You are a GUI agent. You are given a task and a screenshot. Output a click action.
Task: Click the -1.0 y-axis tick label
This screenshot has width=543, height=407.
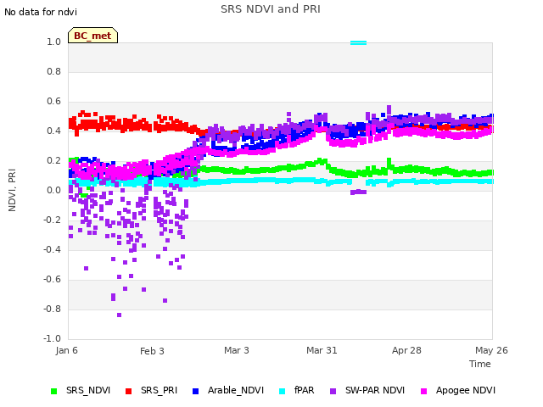(52, 338)
